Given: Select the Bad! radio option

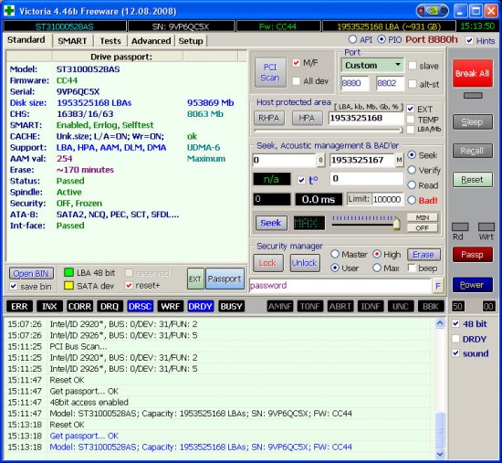Looking at the screenshot, I should [x=412, y=200].
